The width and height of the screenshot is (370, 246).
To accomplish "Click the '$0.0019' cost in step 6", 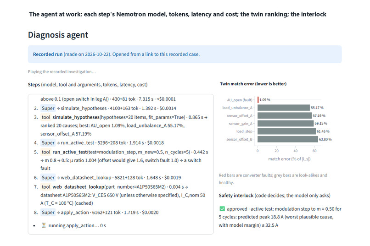I will click(x=173, y=177).
